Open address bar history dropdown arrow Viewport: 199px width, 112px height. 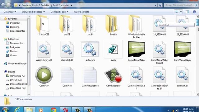155,5
